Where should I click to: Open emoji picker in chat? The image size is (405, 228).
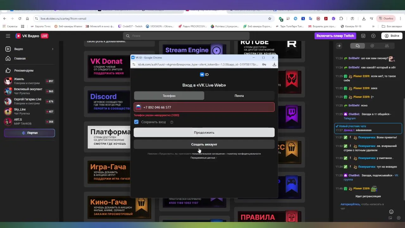click(391, 212)
